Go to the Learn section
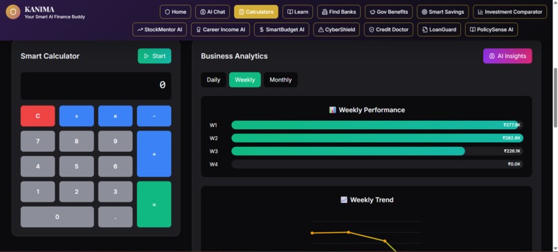The width and height of the screenshot is (558, 252). pyautogui.click(x=298, y=12)
